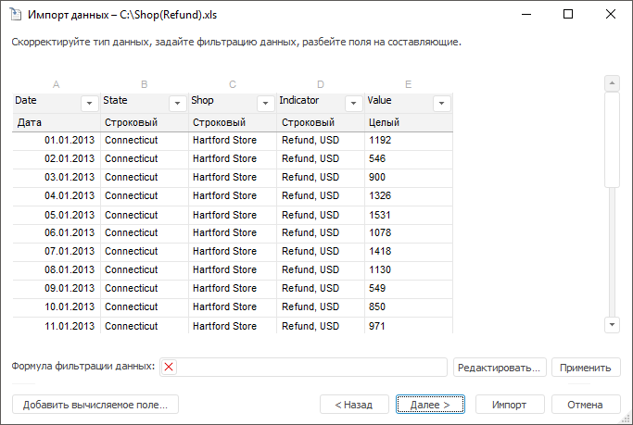Go back with the < Назад button
Viewport: 633px width, 425px height.
[x=353, y=405]
